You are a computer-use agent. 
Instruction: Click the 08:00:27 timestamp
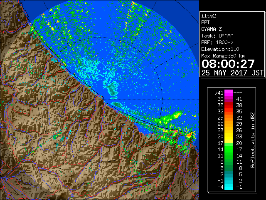228,64
